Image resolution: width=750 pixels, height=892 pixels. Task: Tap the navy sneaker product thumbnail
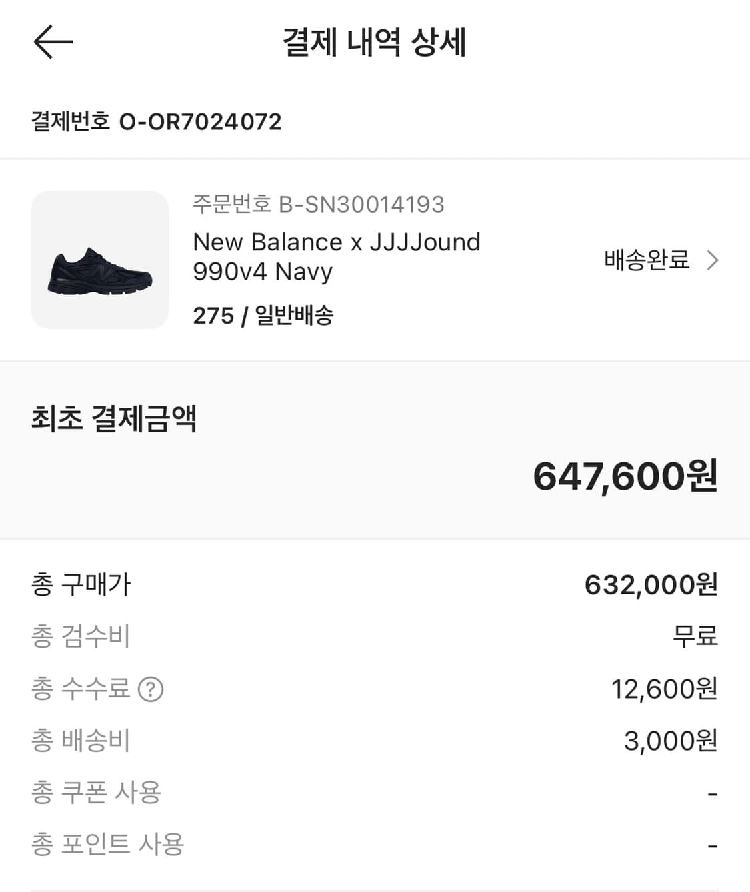click(100, 260)
